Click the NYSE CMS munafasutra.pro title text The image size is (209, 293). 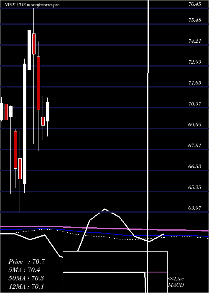[x=32, y=5]
